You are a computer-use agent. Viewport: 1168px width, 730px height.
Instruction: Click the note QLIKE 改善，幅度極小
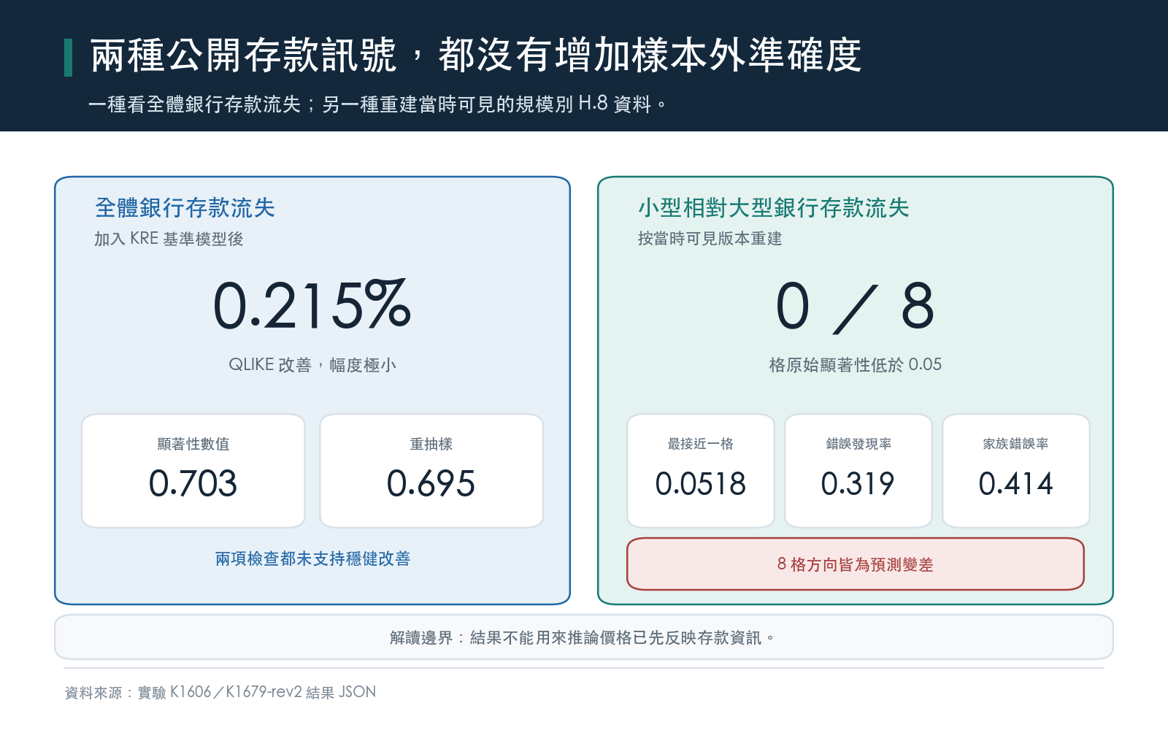(x=312, y=364)
